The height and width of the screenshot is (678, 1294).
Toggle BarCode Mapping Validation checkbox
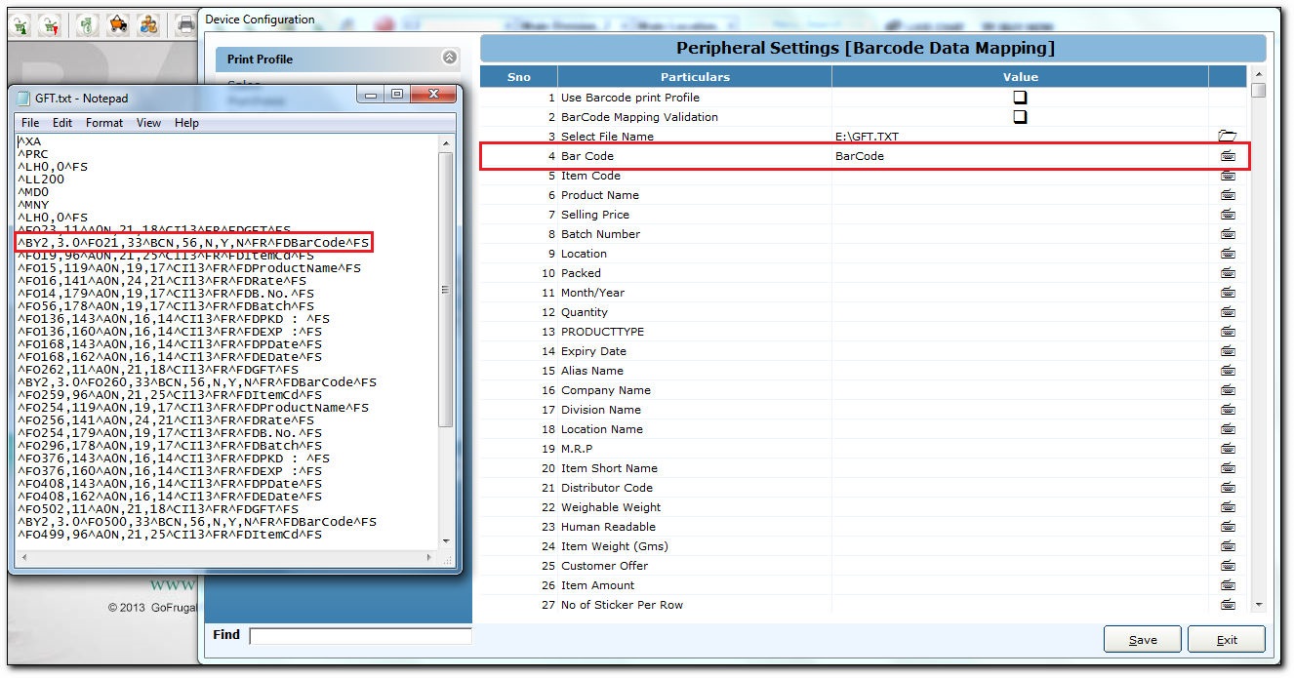pos(1020,117)
